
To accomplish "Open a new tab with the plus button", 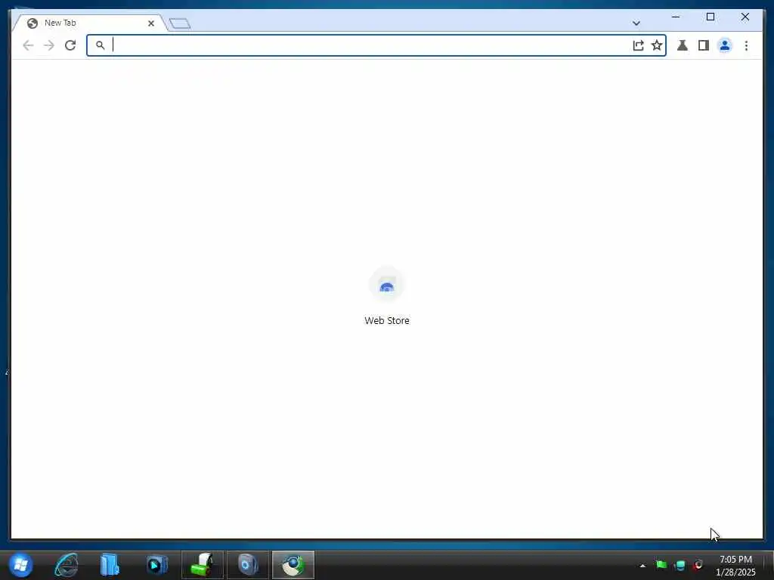I will point(180,23).
